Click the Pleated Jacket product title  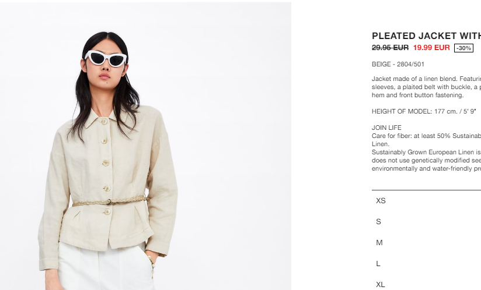tap(426, 36)
